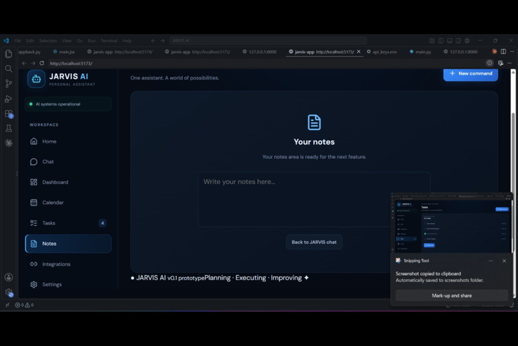Switch to jarvis-app localhost:5174 tab

pyautogui.click(x=120, y=52)
